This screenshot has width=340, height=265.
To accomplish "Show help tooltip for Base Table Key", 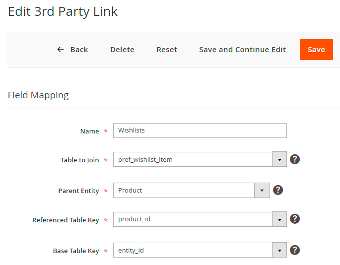I will click(x=295, y=250).
